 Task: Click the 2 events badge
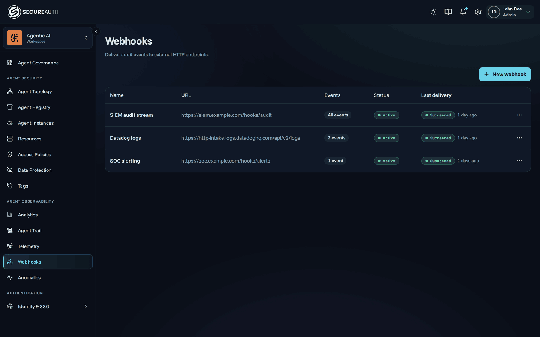tap(337, 138)
